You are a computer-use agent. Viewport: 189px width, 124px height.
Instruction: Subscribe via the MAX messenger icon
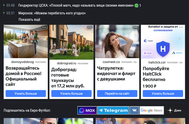tap(87, 110)
